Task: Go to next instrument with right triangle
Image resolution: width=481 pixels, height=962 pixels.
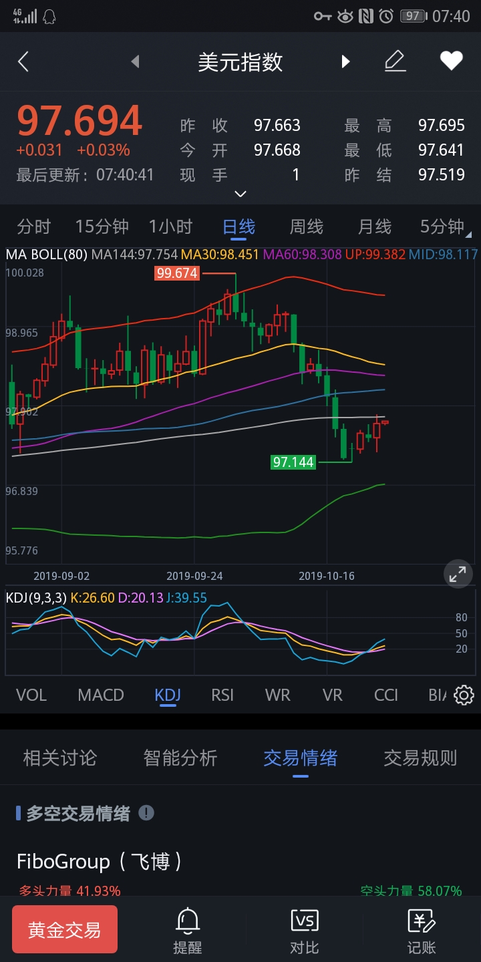Action: pyautogui.click(x=345, y=62)
